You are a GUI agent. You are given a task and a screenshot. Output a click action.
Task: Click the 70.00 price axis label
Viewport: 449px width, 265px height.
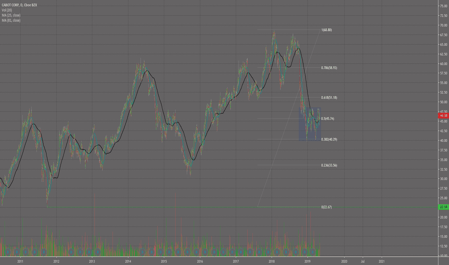pyautogui.click(x=444, y=25)
